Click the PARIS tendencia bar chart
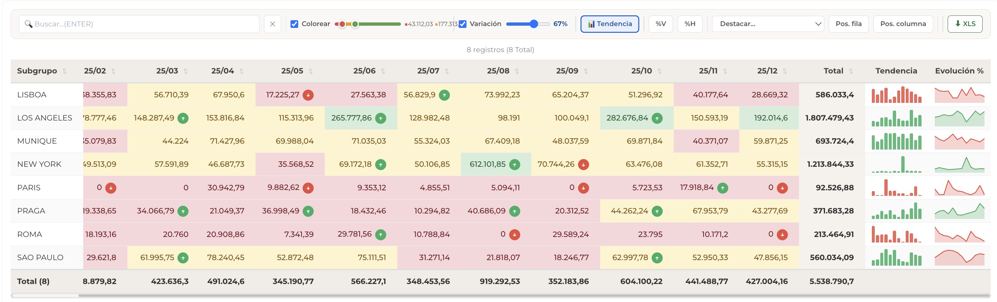 click(x=896, y=188)
